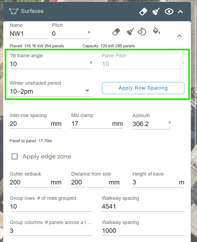
Task: Click the Surfaces polygon icon
Action: 13,11
